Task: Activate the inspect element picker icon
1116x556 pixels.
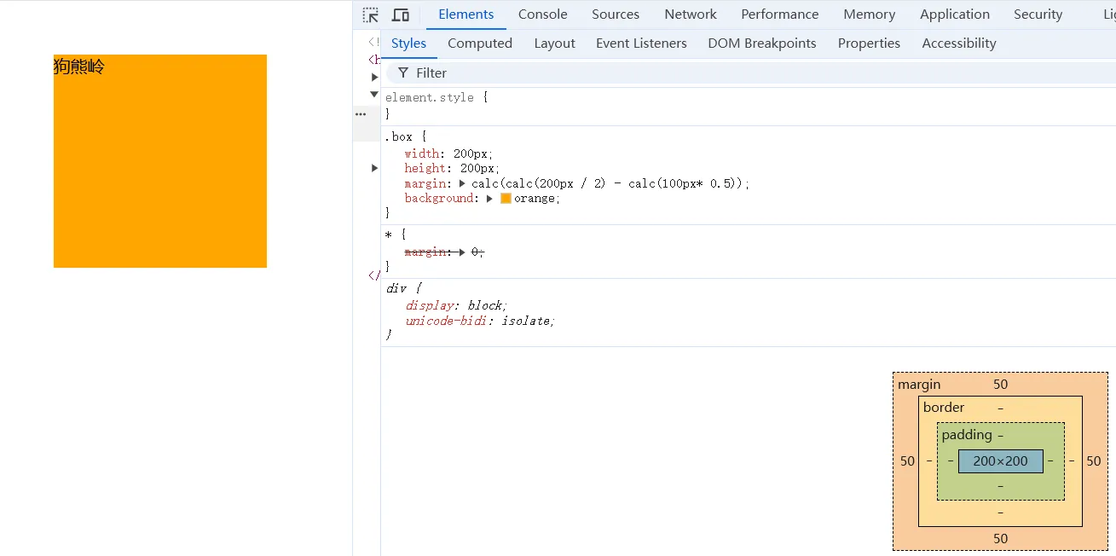Action: point(370,14)
